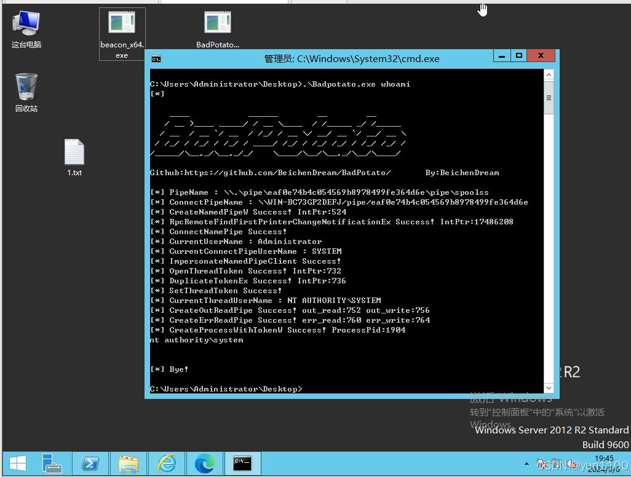Open File Explorer from the taskbar
Image resolution: width=631 pixels, height=477 pixels.
click(x=129, y=463)
